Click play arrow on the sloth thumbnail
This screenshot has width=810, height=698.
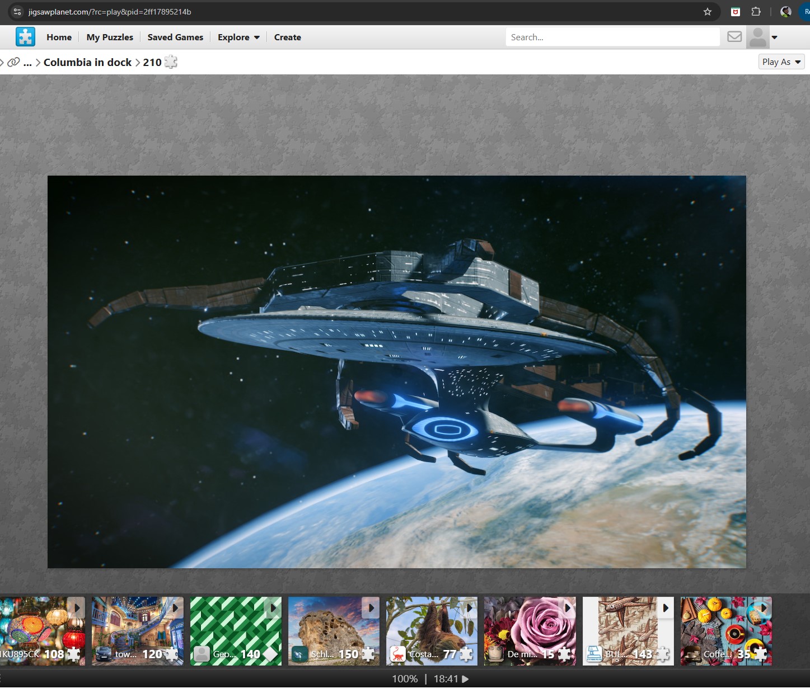(469, 608)
